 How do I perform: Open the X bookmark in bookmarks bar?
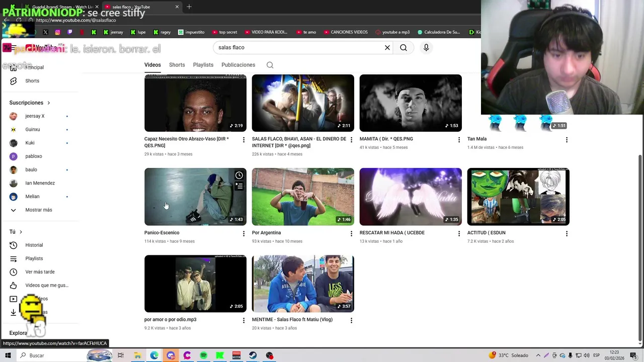coord(45,32)
